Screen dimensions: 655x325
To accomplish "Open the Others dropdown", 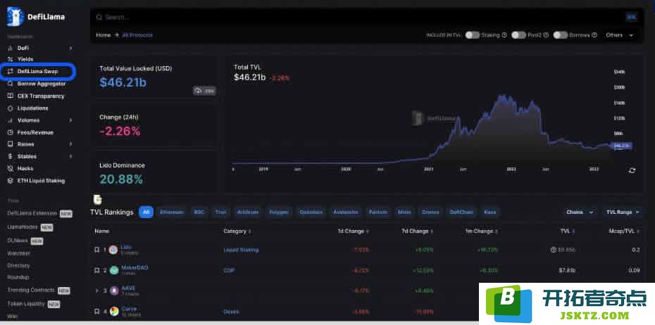I will 620,35.
